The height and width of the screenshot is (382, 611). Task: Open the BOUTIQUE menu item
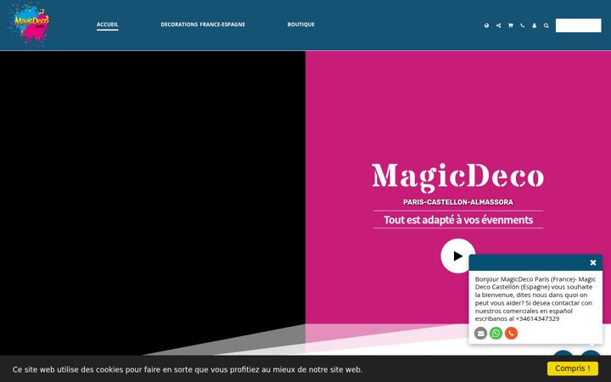(x=300, y=24)
